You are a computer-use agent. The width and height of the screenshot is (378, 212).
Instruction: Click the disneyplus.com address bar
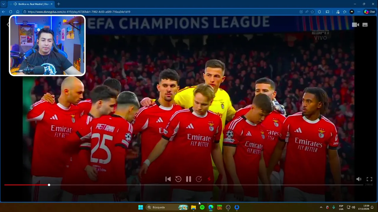pyautogui.click(x=159, y=12)
